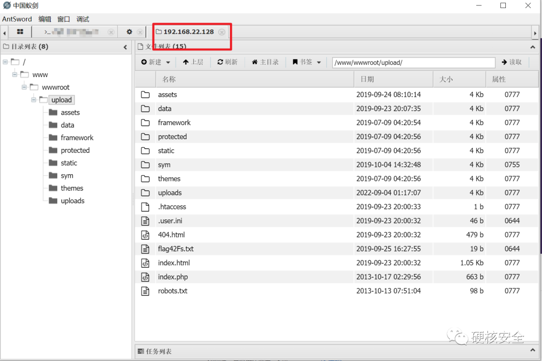Select the index.php file name
This screenshot has height=361, width=542.
click(x=173, y=277)
